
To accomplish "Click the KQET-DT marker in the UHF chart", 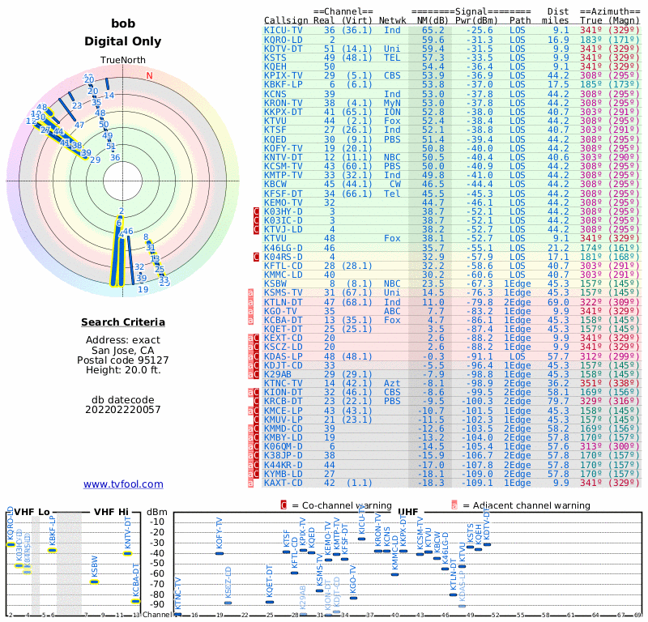I will tap(270, 603).
